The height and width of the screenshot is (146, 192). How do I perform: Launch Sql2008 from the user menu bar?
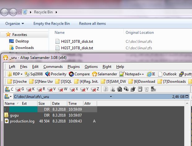34,74
